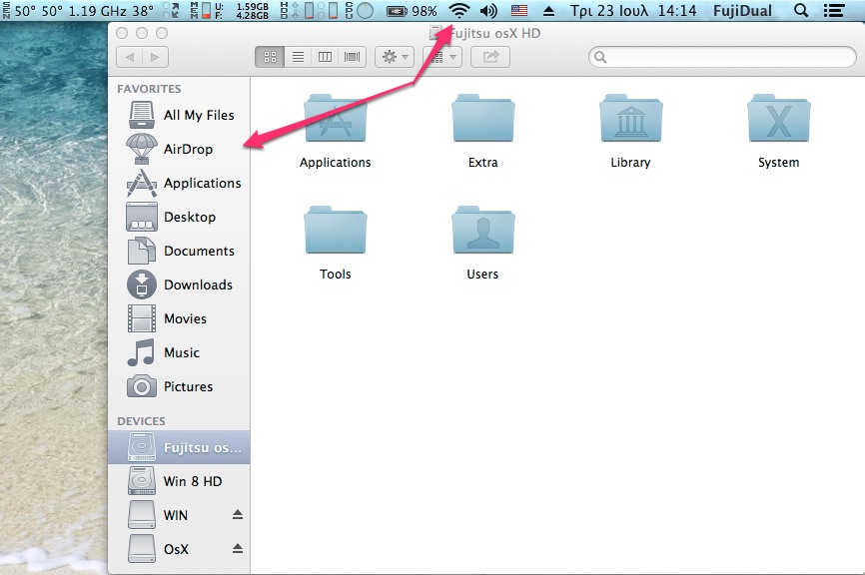The width and height of the screenshot is (865, 575).
Task: Switch to icon view
Action: [x=270, y=57]
